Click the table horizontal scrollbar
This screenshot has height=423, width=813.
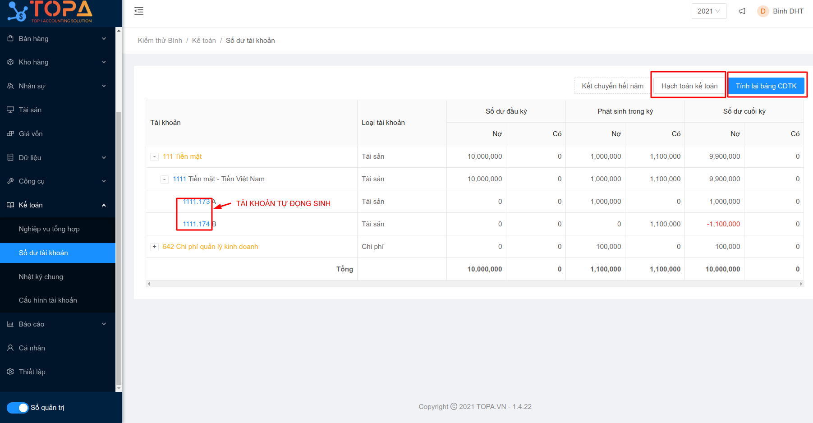475,284
